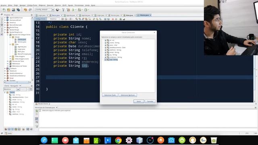Image resolution: width=258 pixels, height=145 pixels.
Task: Close the Cliente.java editor tab
Action: tap(150, 15)
